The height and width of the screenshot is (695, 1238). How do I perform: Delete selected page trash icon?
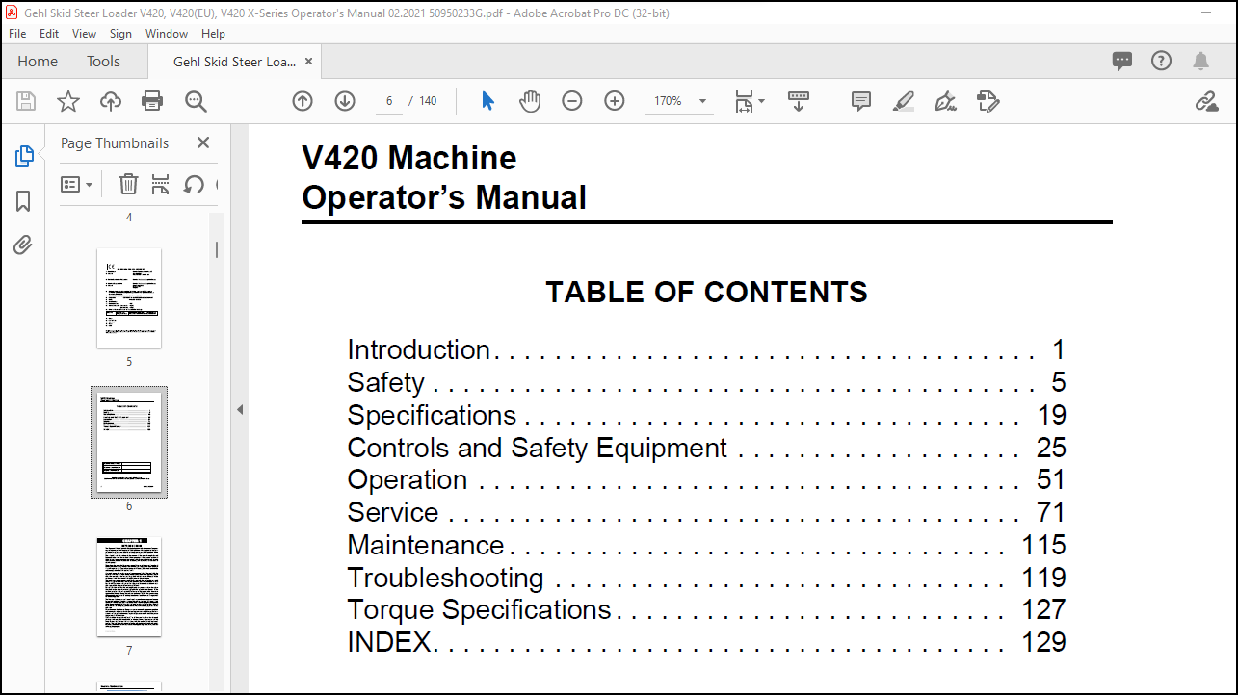[x=128, y=184]
